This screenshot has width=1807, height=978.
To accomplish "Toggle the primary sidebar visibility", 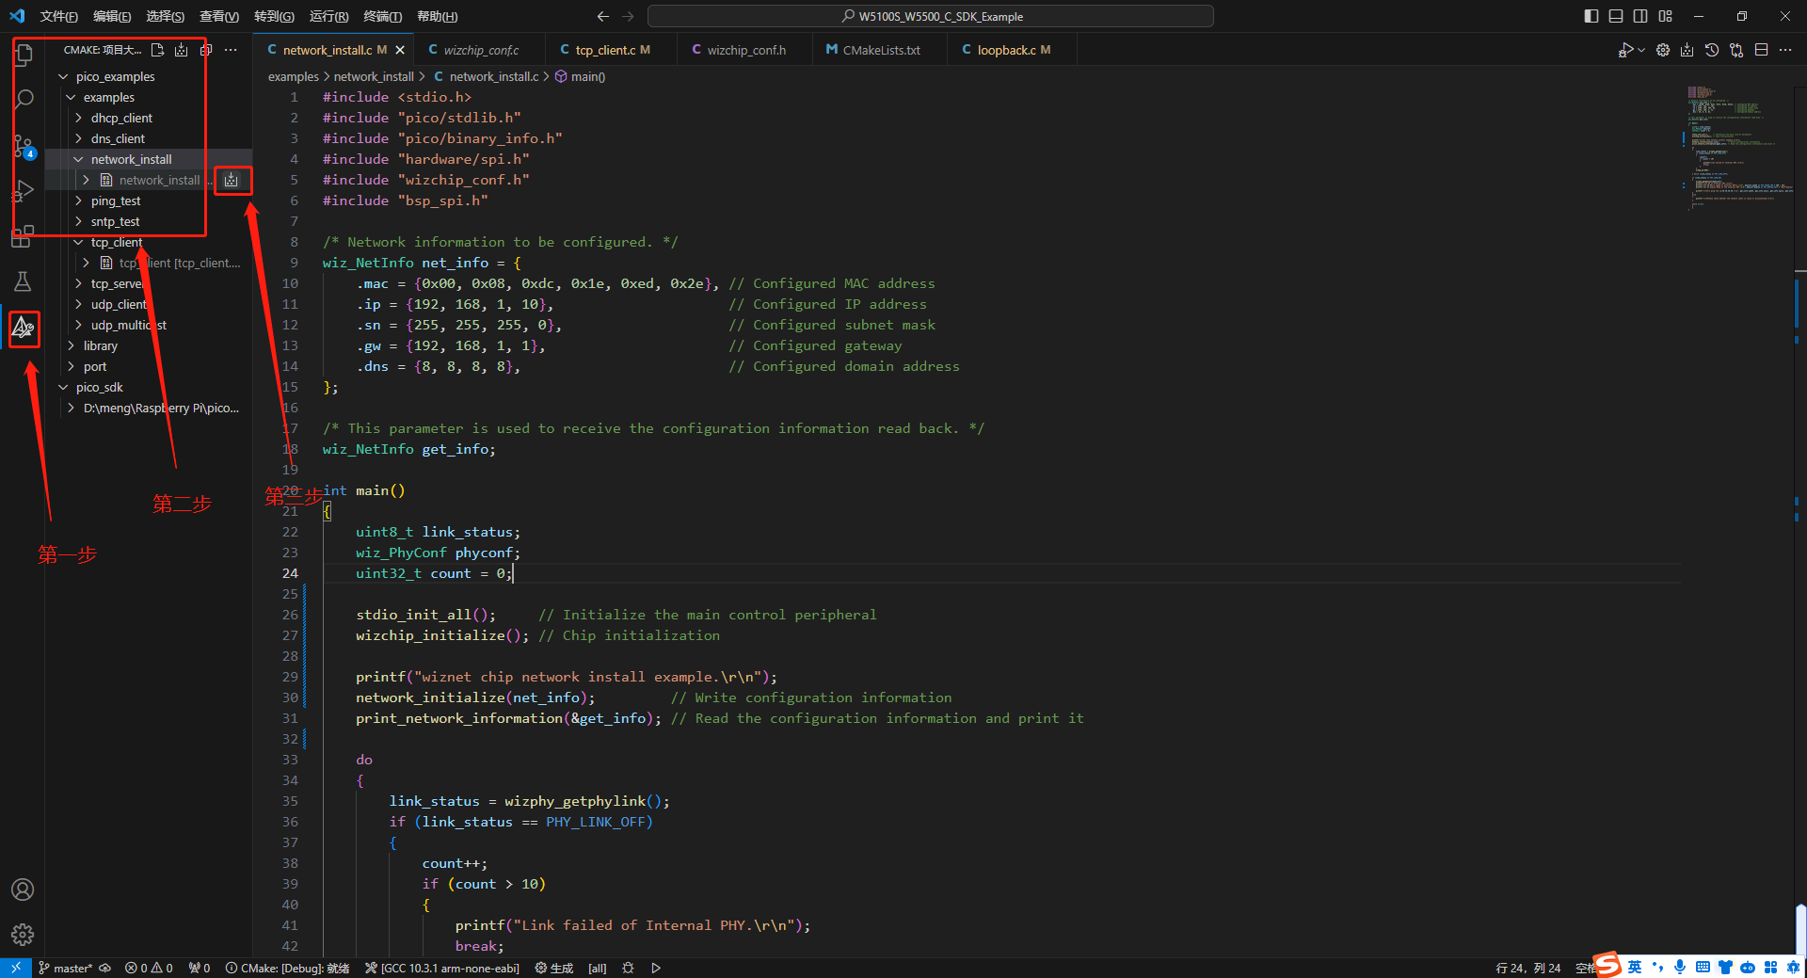I will pyautogui.click(x=1591, y=16).
